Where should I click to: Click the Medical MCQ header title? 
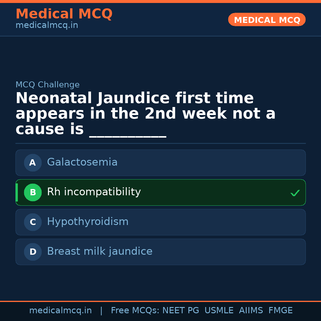(64, 14)
